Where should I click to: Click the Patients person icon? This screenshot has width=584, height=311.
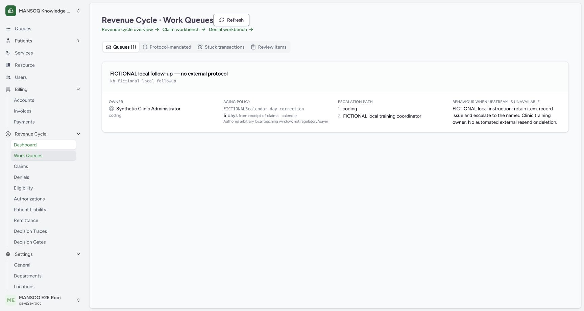pyautogui.click(x=8, y=41)
